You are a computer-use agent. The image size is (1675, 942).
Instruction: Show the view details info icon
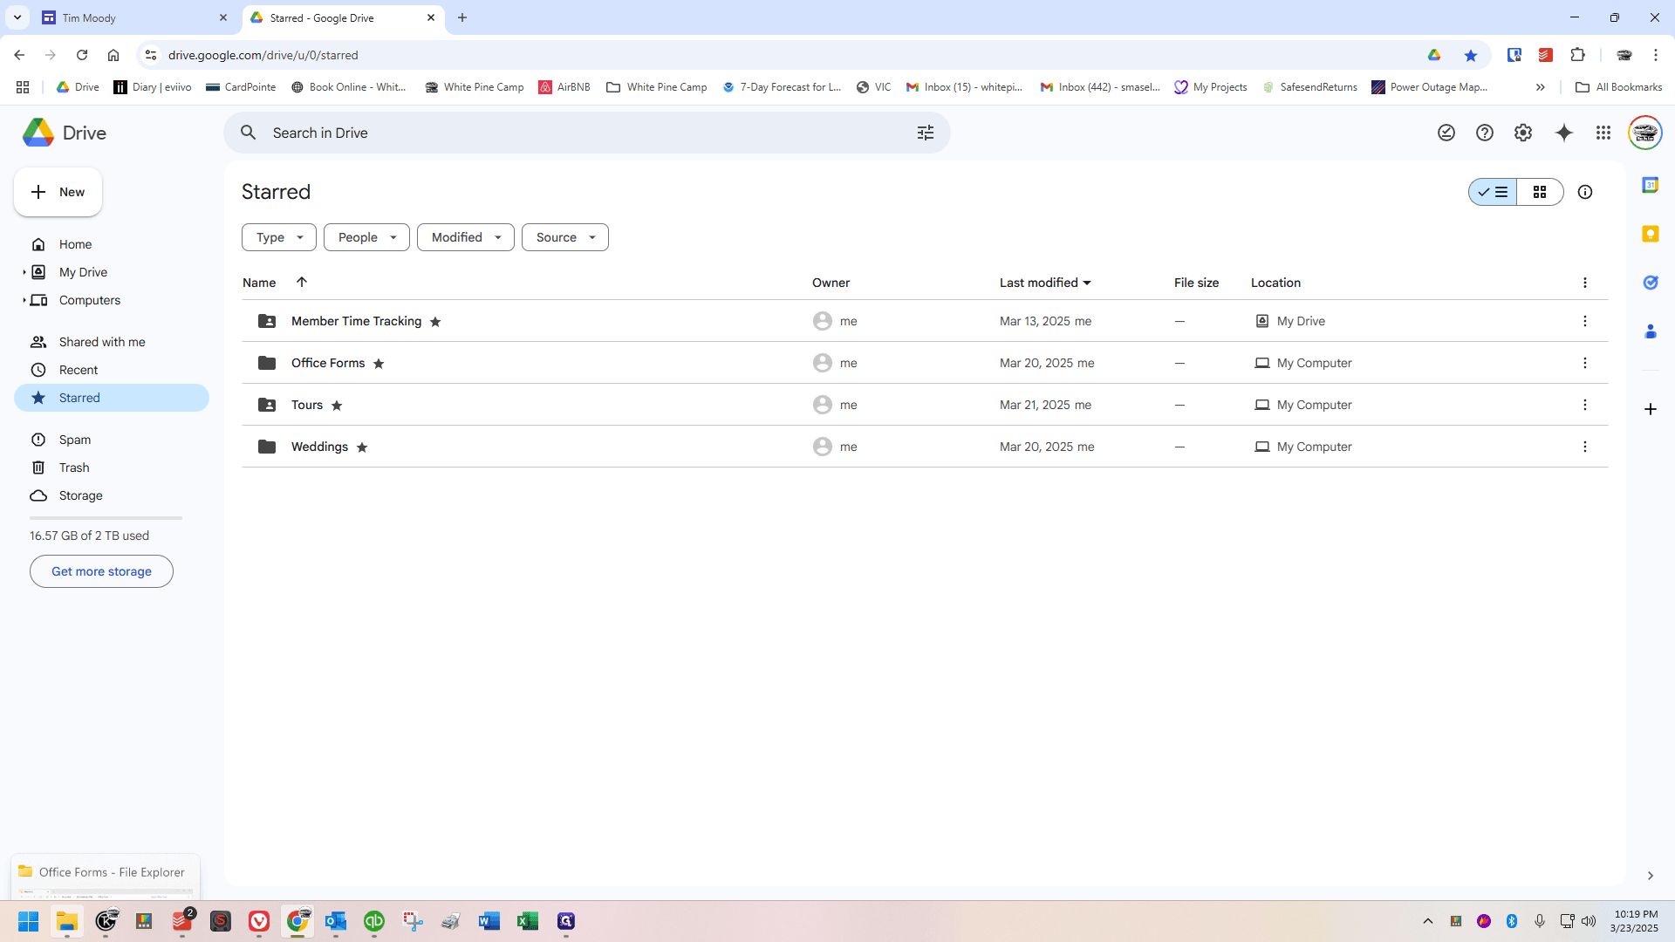pos(1585,192)
